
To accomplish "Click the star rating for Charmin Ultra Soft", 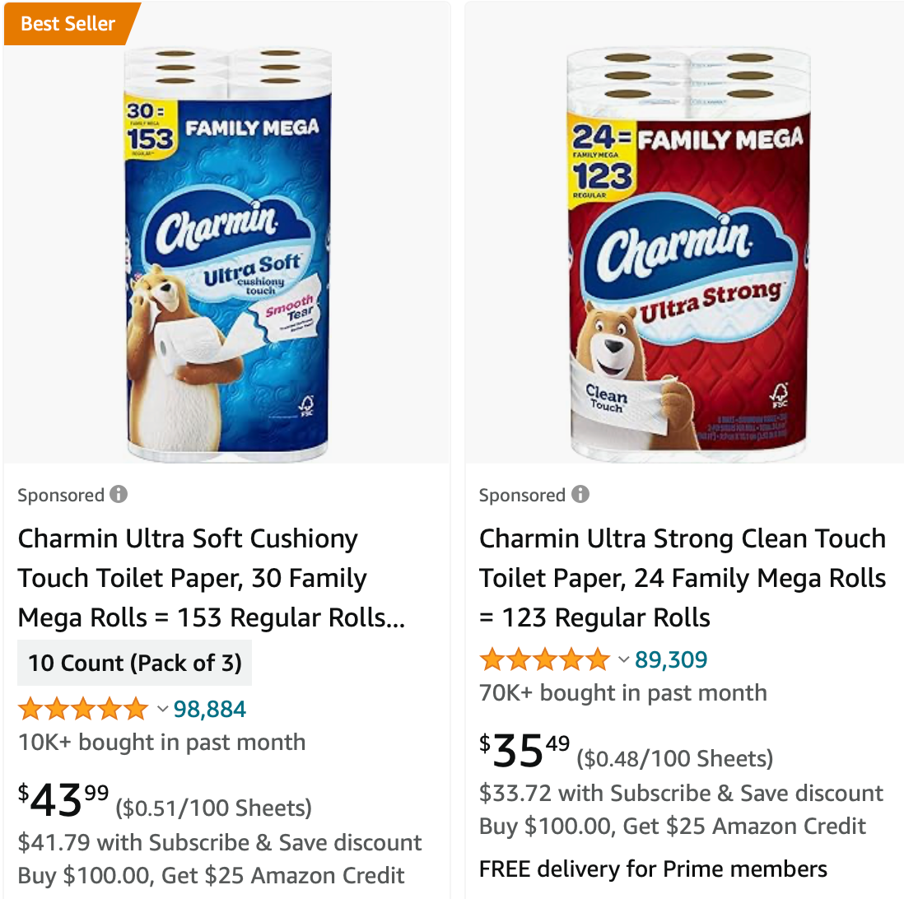I will pyautogui.click(x=82, y=709).
